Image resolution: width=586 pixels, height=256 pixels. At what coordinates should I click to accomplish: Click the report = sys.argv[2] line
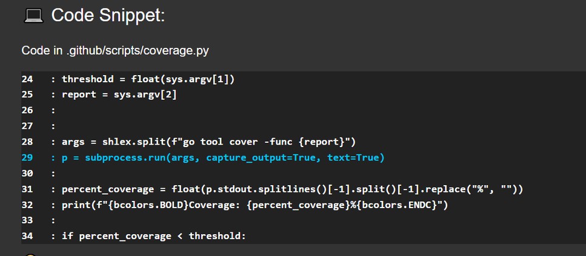119,94
